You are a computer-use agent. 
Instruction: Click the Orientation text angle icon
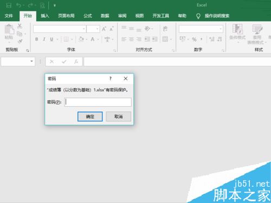[147, 29]
